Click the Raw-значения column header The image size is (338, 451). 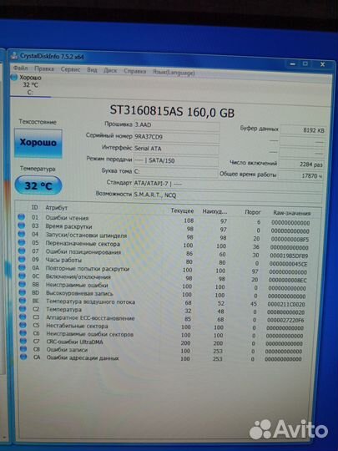click(291, 213)
